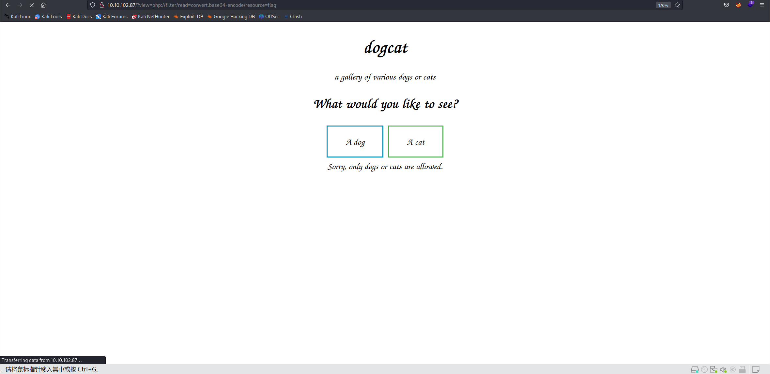Open the Firefox hamburger menu
770x374 pixels.
pos(762,5)
